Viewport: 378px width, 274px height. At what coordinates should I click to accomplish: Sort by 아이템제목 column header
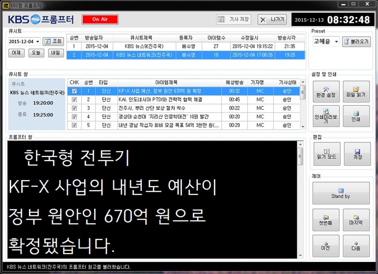tap(169, 82)
